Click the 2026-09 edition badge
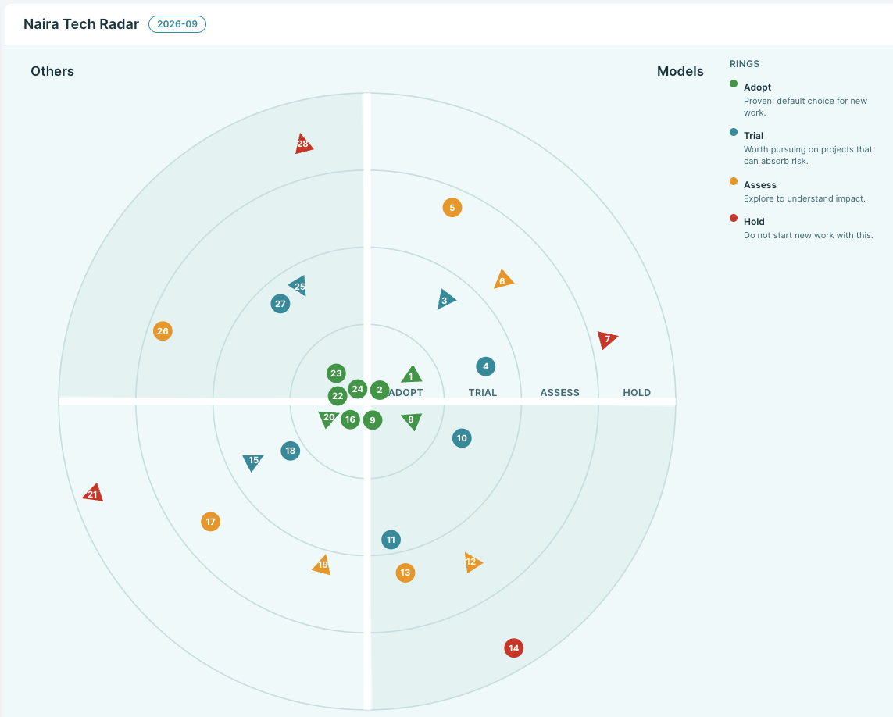Image resolution: width=893 pixels, height=717 pixels. [177, 24]
